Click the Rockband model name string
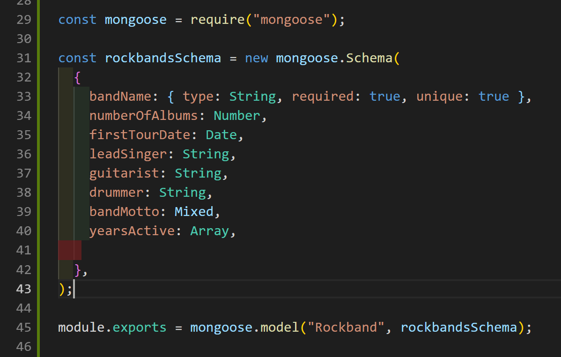The image size is (561, 357). pyautogui.click(x=347, y=327)
